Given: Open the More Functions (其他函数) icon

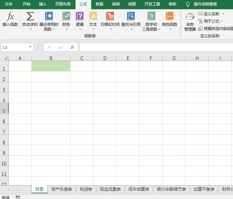Looking at the screenshot, I should click(170, 16).
